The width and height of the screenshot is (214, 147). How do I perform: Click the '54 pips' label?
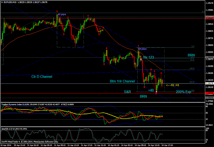pyautogui.click(x=143, y=49)
